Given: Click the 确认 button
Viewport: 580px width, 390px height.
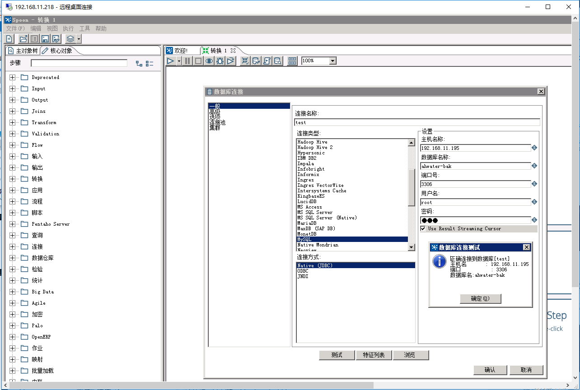Looking at the screenshot, I should point(490,370).
